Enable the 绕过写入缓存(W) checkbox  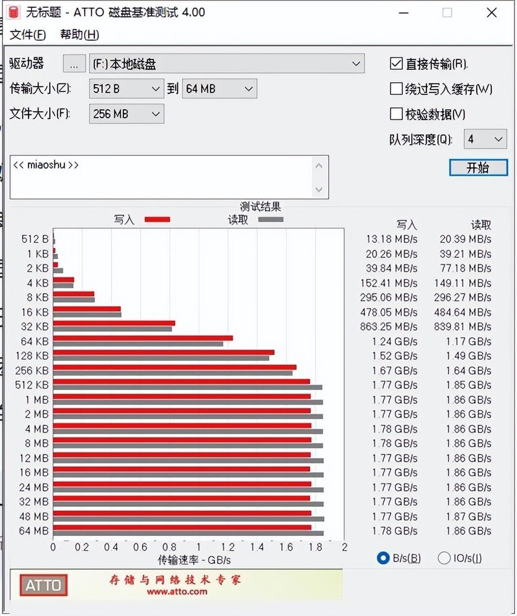(x=396, y=89)
